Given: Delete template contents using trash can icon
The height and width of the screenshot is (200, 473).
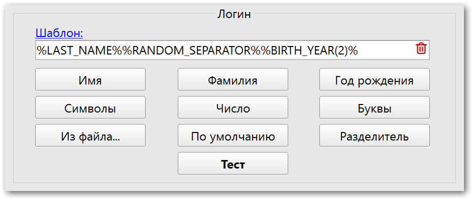Looking at the screenshot, I should pyautogui.click(x=421, y=48).
